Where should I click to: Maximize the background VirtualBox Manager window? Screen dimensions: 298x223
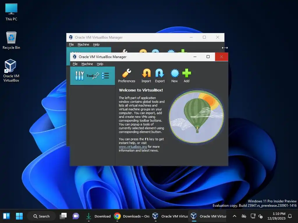pos(204,37)
